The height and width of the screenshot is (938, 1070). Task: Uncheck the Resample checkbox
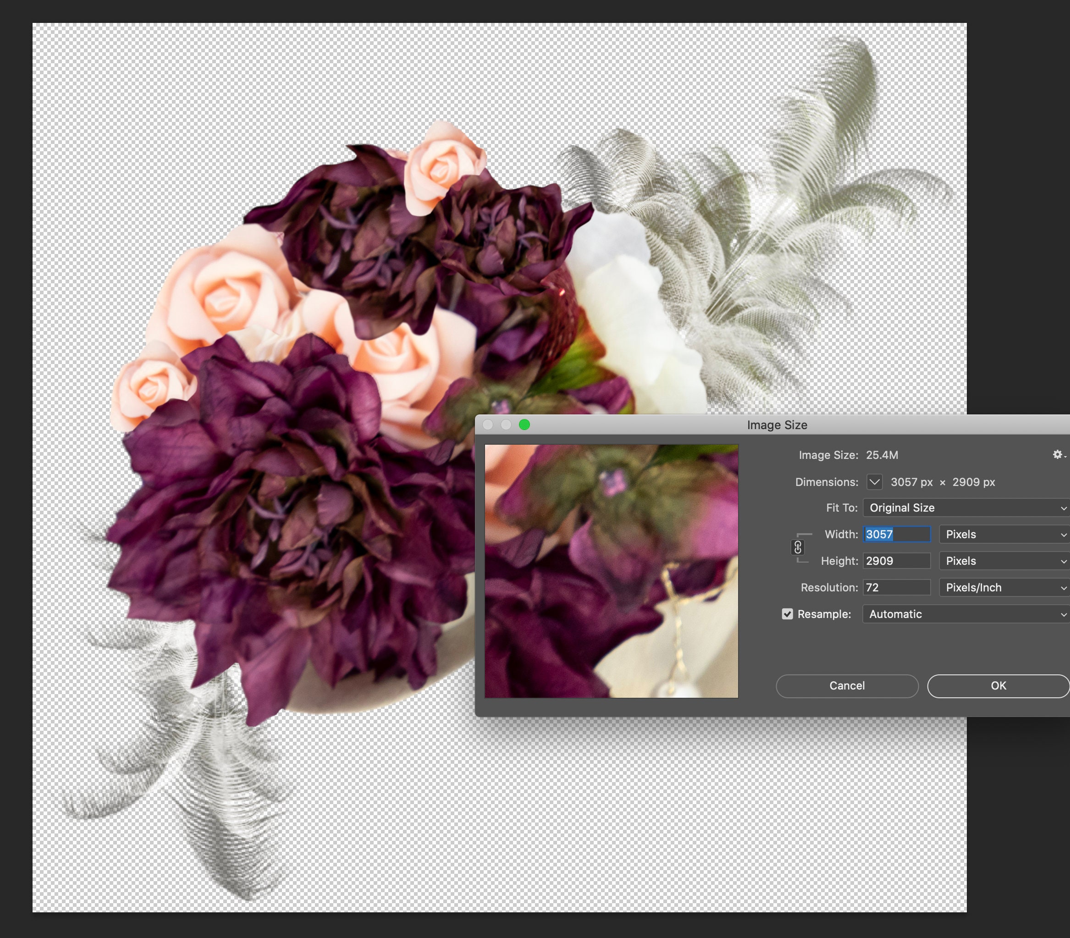pos(787,614)
